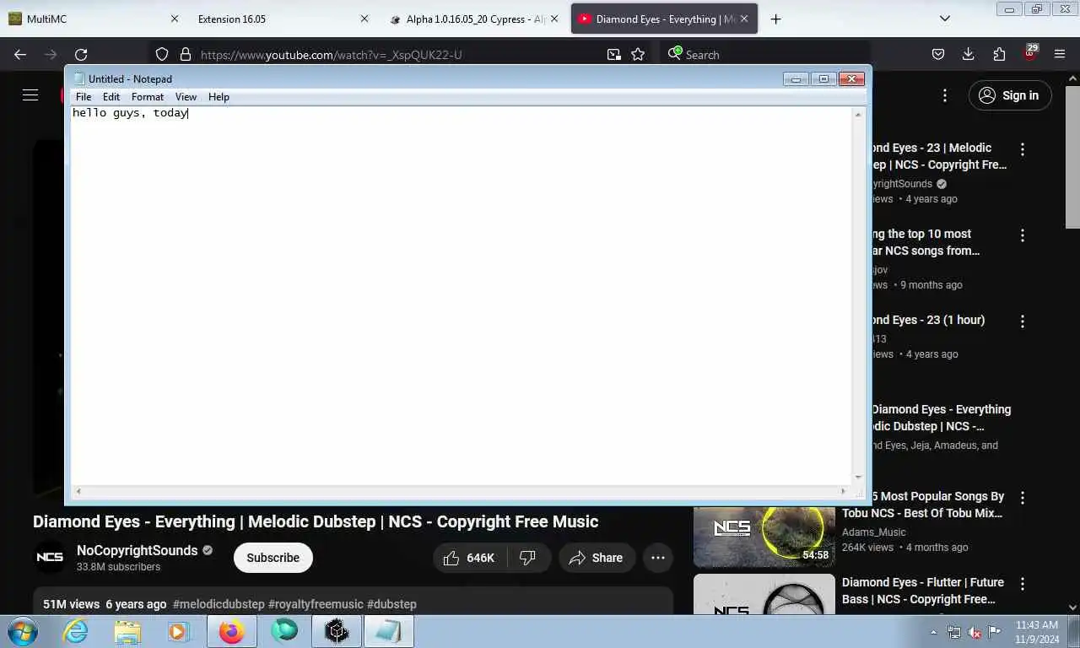Image resolution: width=1080 pixels, height=648 pixels.
Task: Open the Notepad Help menu
Action: click(219, 97)
